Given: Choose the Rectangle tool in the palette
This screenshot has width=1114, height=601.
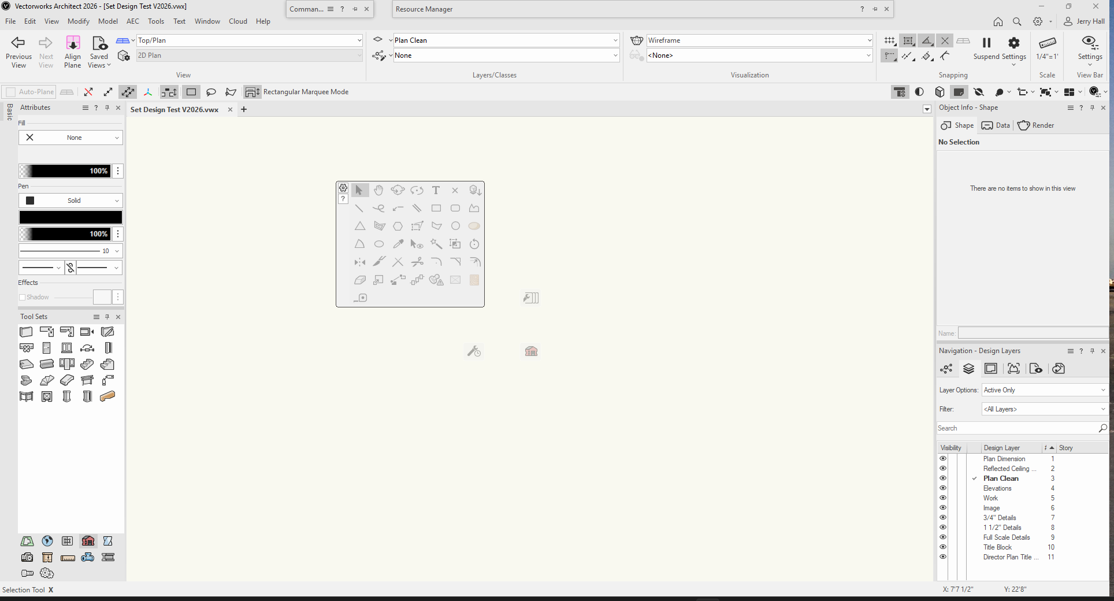Looking at the screenshot, I should click(x=436, y=208).
